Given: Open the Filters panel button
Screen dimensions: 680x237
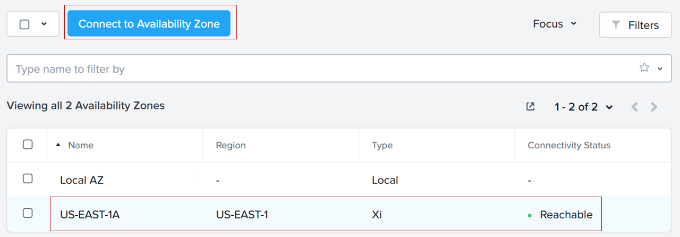Looking at the screenshot, I should (x=636, y=25).
